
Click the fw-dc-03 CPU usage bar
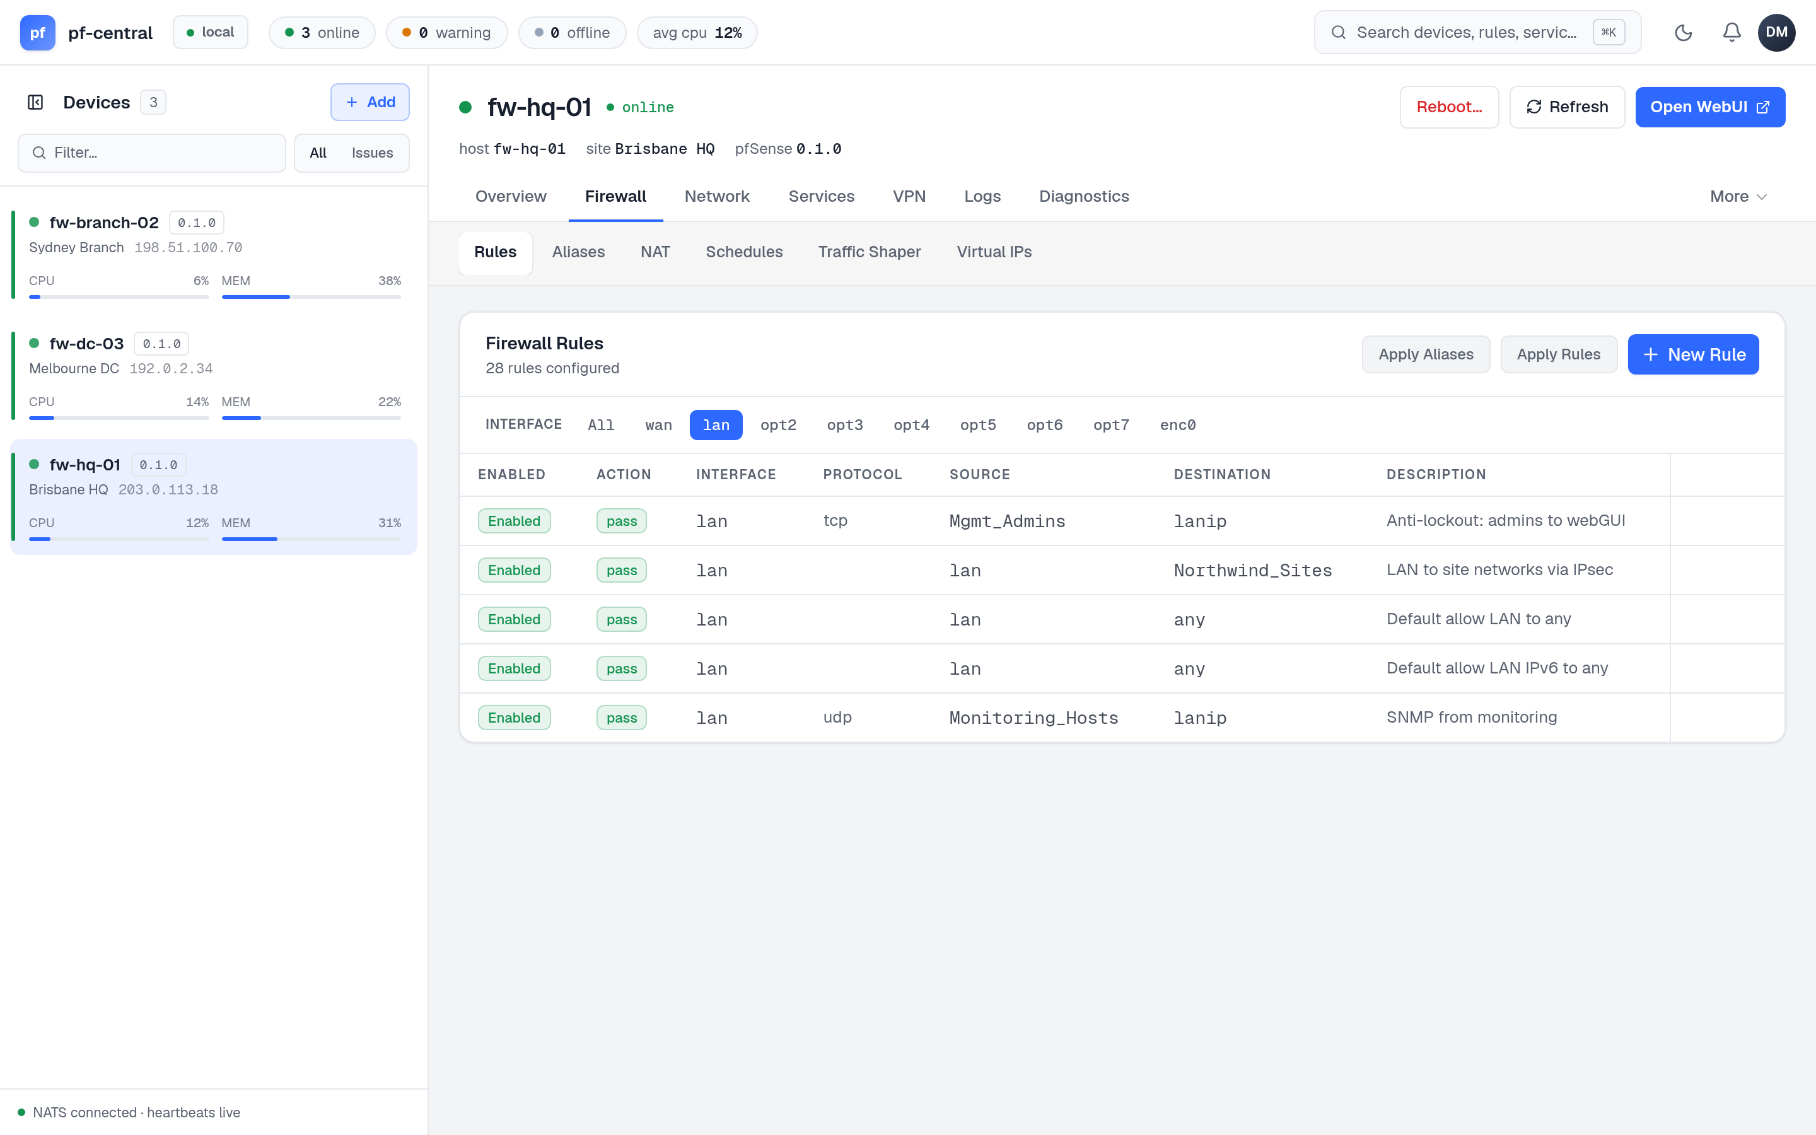pos(119,418)
